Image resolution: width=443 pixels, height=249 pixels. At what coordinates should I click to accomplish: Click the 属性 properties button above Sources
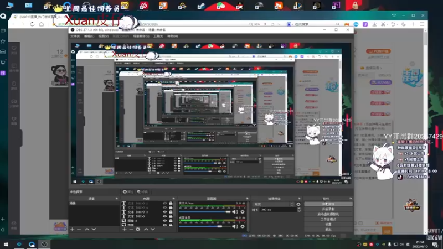[x=128, y=191]
